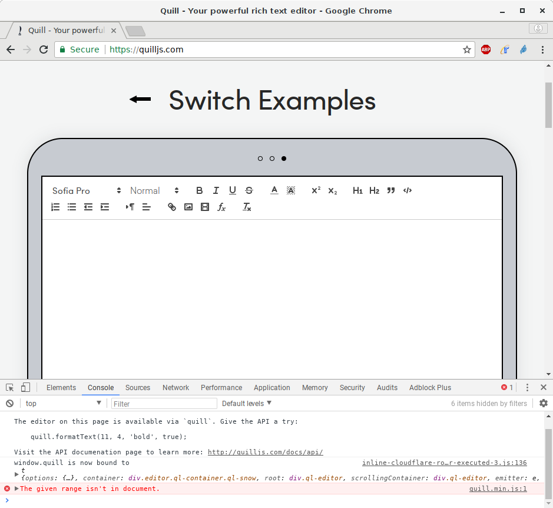Open DevTools more options menu
553x508 pixels.
pyautogui.click(x=527, y=388)
